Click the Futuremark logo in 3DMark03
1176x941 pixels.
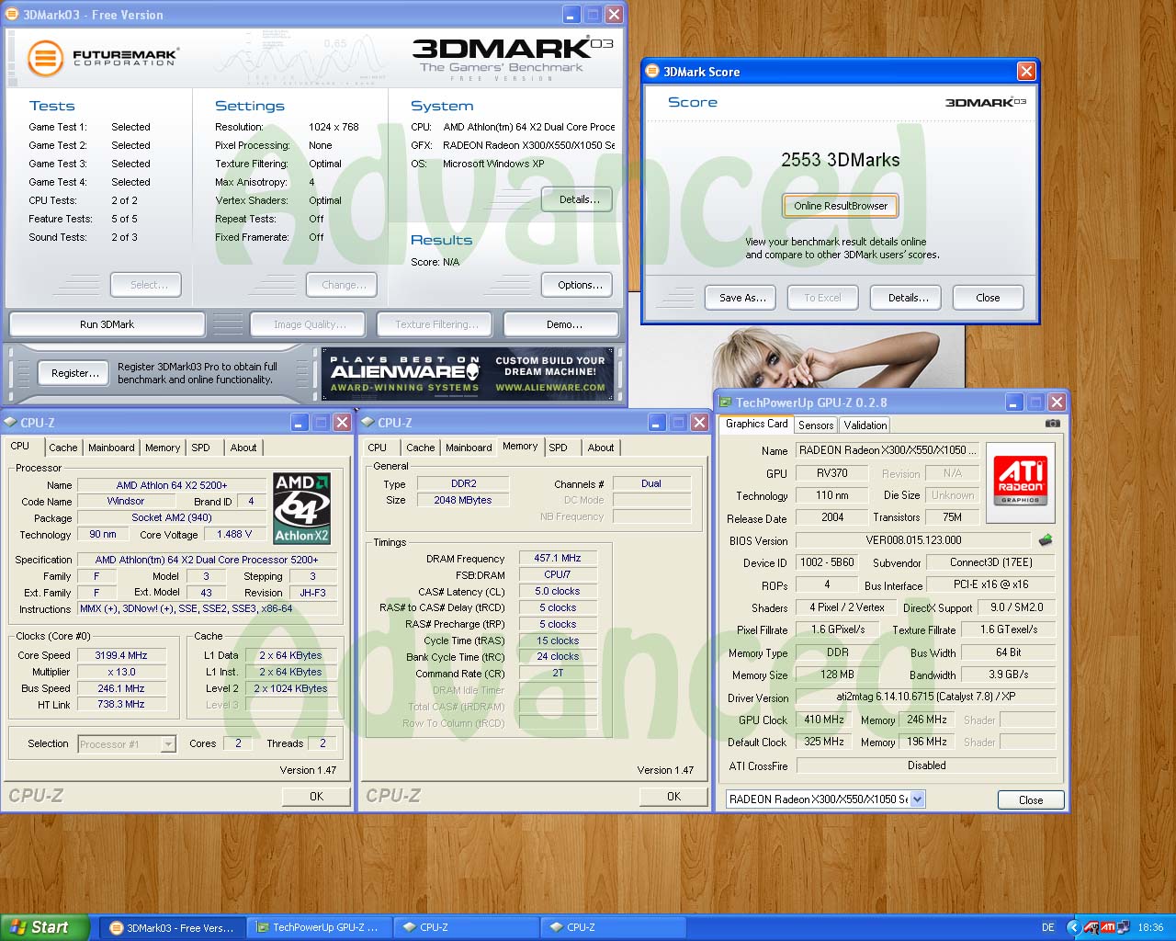pos(102,58)
